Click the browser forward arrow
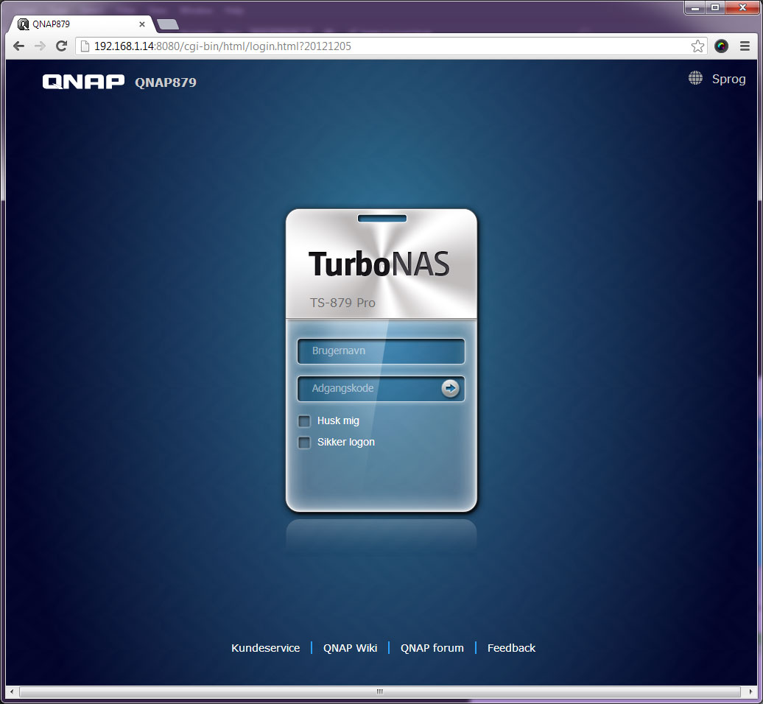This screenshot has width=763, height=704. pos(40,46)
